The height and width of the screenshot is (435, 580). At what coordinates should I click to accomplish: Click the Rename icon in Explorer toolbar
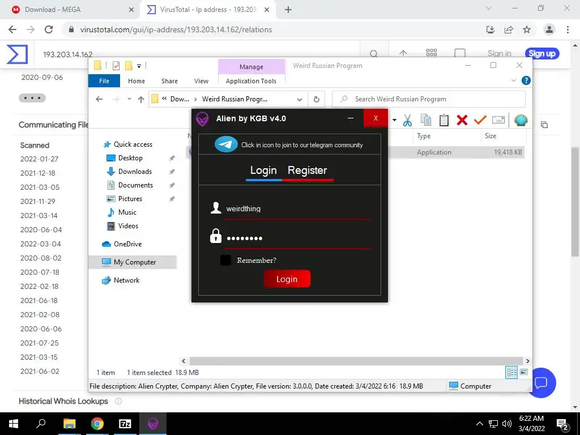pos(498,120)
